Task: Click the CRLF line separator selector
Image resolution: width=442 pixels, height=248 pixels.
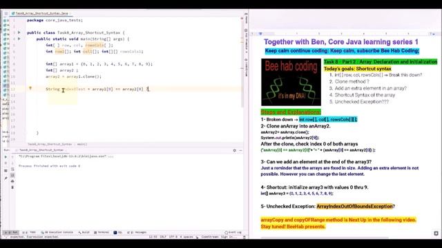Action: tap(163, 237)
